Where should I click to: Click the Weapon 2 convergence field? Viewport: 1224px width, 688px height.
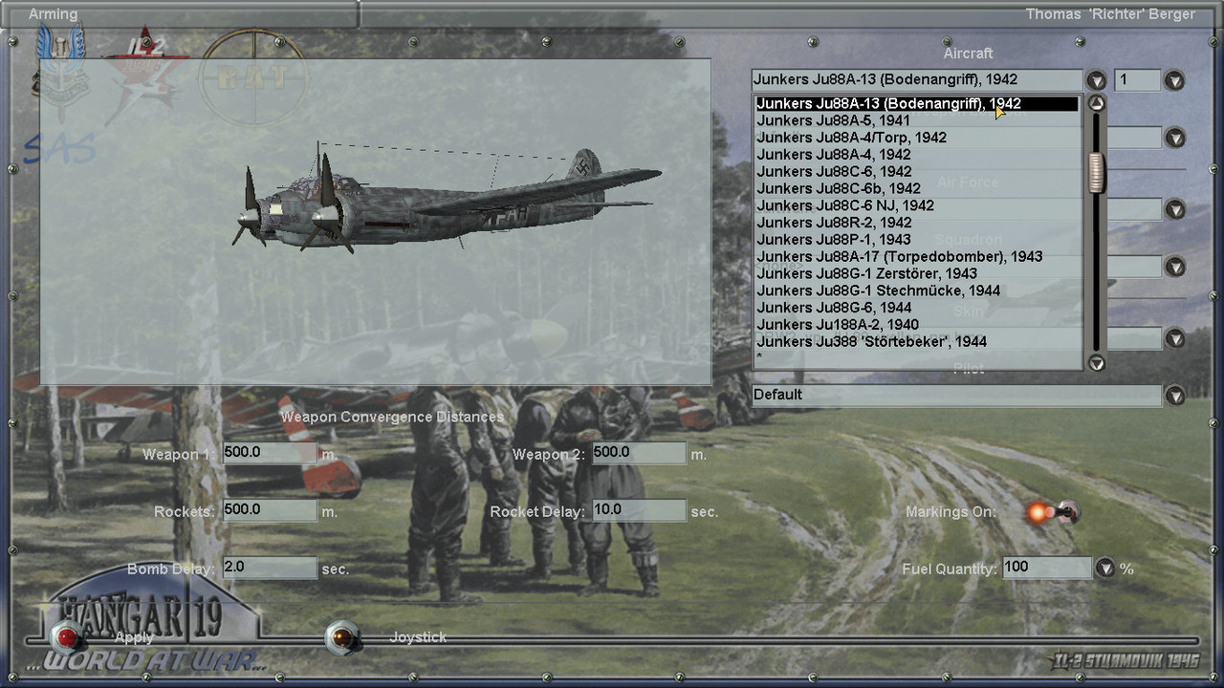click(639, 453)
